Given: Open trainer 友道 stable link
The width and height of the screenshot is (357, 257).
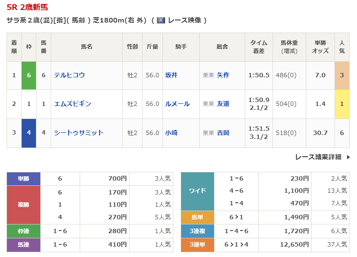Looking at the screenshot, I should pyautogui.click(x=223, y=104).
